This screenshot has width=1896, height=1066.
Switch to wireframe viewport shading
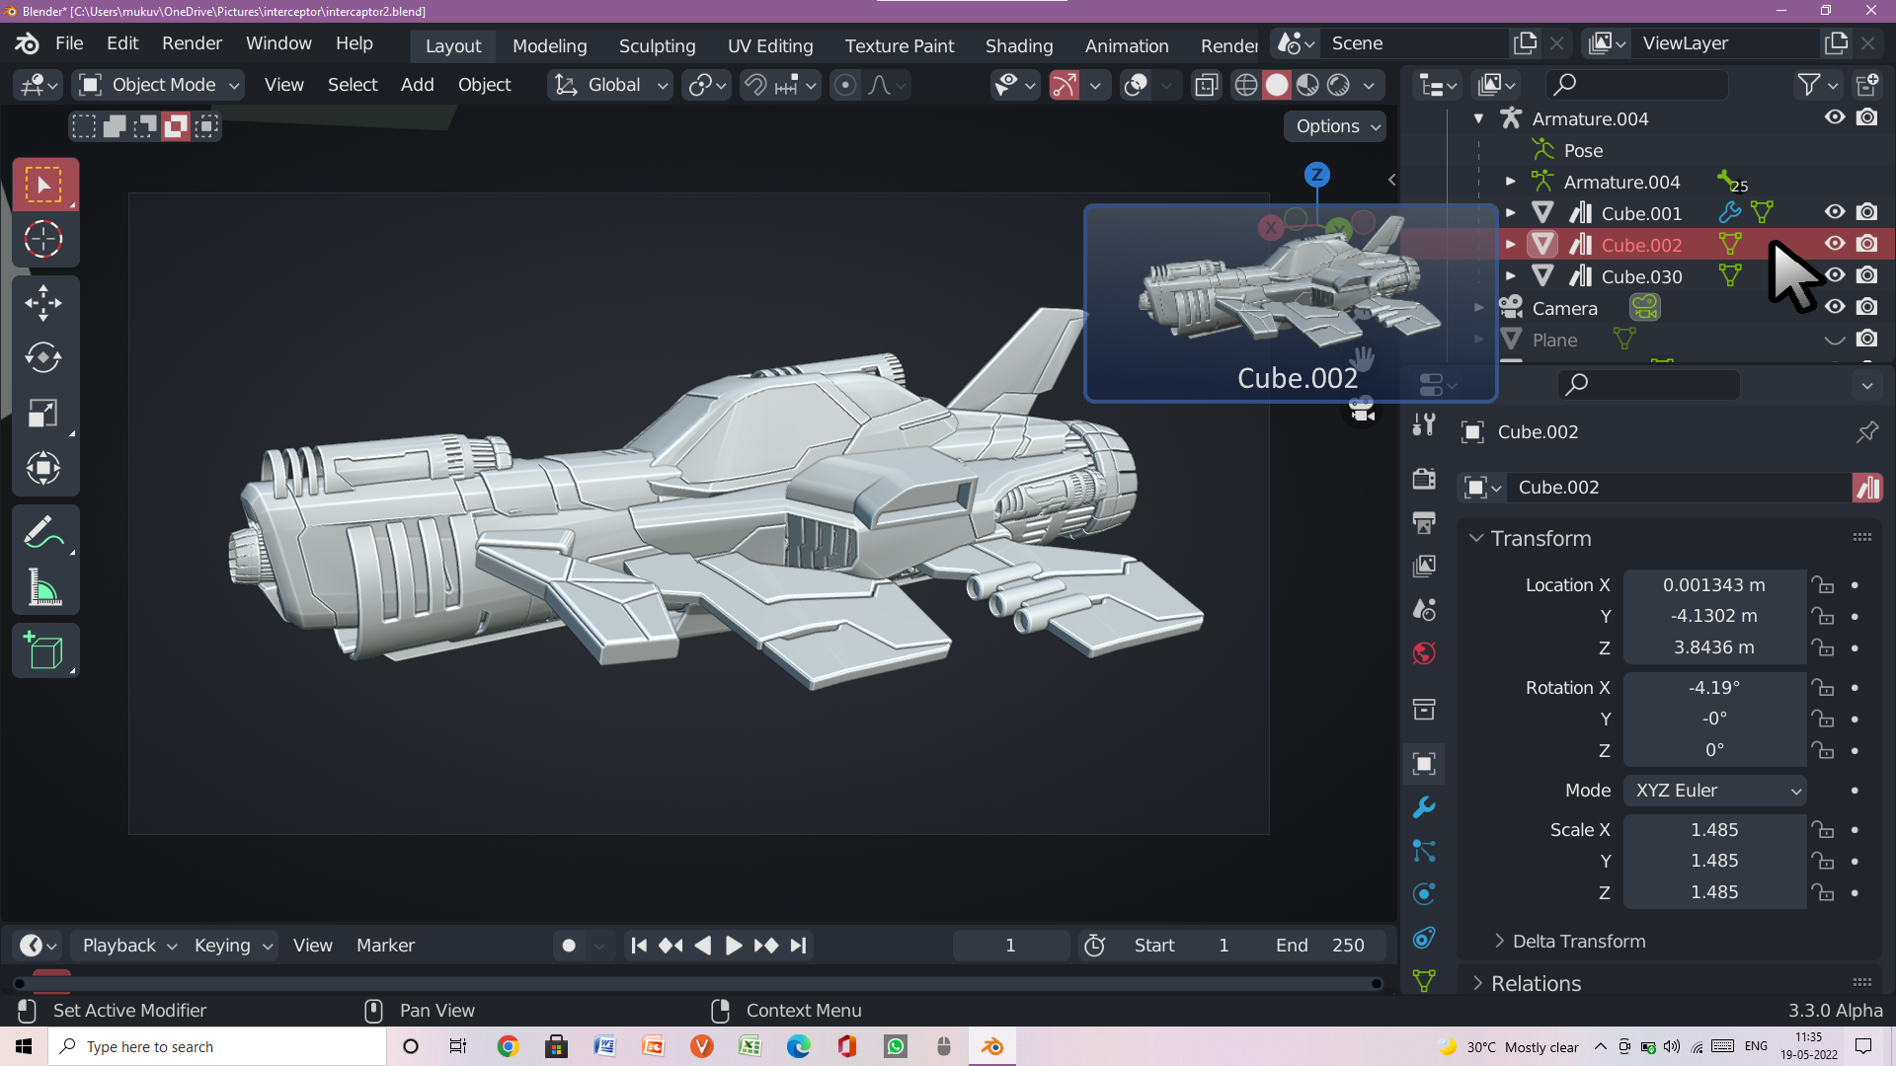coord(1246,85)
